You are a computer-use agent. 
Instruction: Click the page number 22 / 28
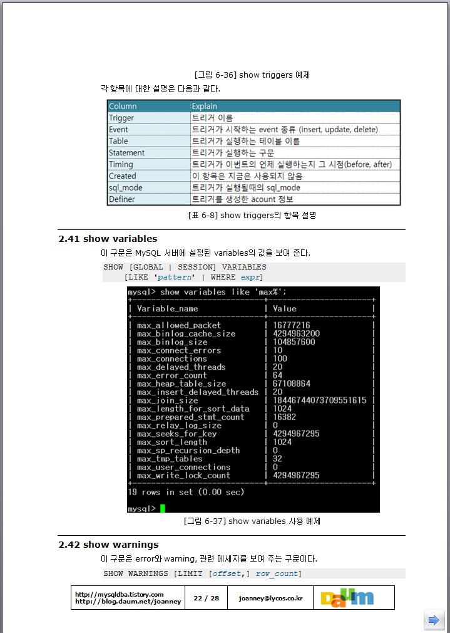pos(206,598)
